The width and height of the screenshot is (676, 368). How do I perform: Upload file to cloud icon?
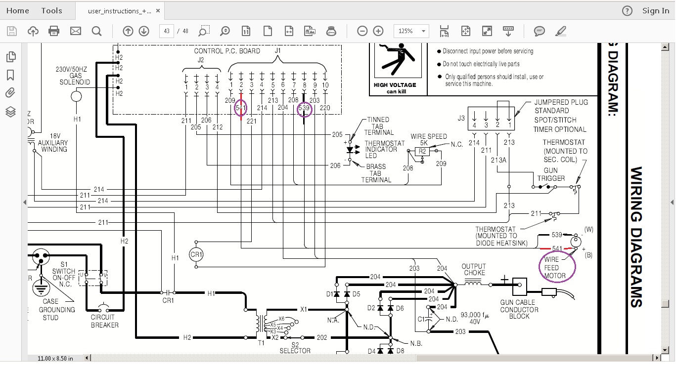tap(33, 31)
